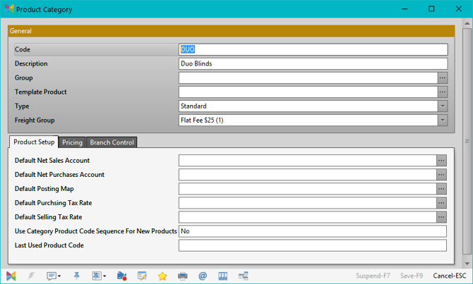Click the Default Posting Map label
This screenshot has width=473, height=284.
(44, 189)
